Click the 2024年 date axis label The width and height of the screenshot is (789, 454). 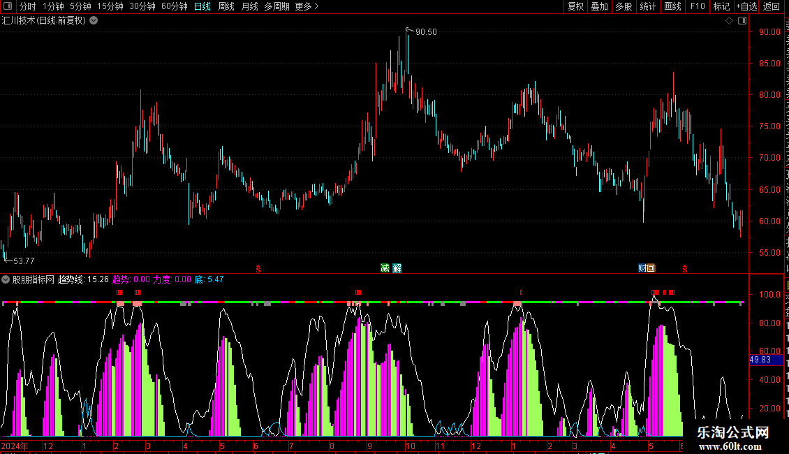15,446
